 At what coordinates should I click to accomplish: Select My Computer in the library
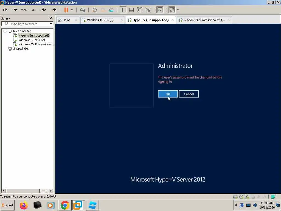22,31
